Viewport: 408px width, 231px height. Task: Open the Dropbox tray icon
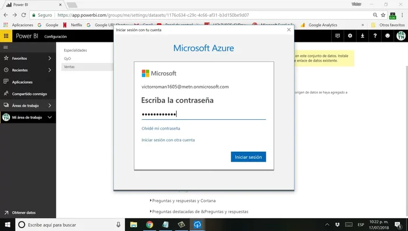337,225
